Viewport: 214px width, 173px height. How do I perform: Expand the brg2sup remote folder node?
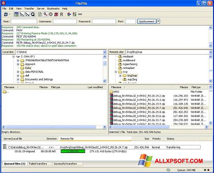point(120,76)
